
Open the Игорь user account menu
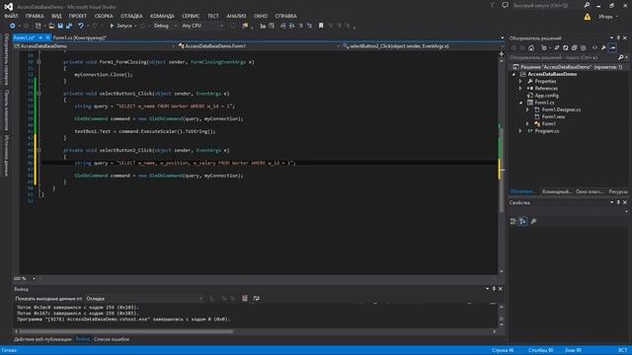(608, 17)
